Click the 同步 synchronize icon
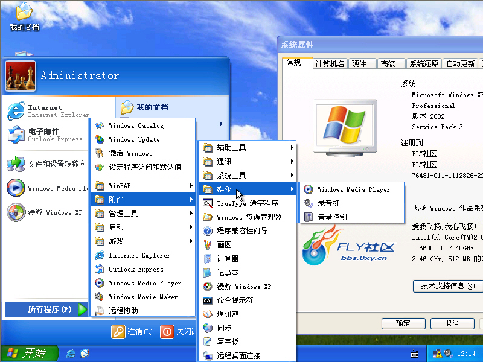Screen dimensions: 483x362 [208, 328]
